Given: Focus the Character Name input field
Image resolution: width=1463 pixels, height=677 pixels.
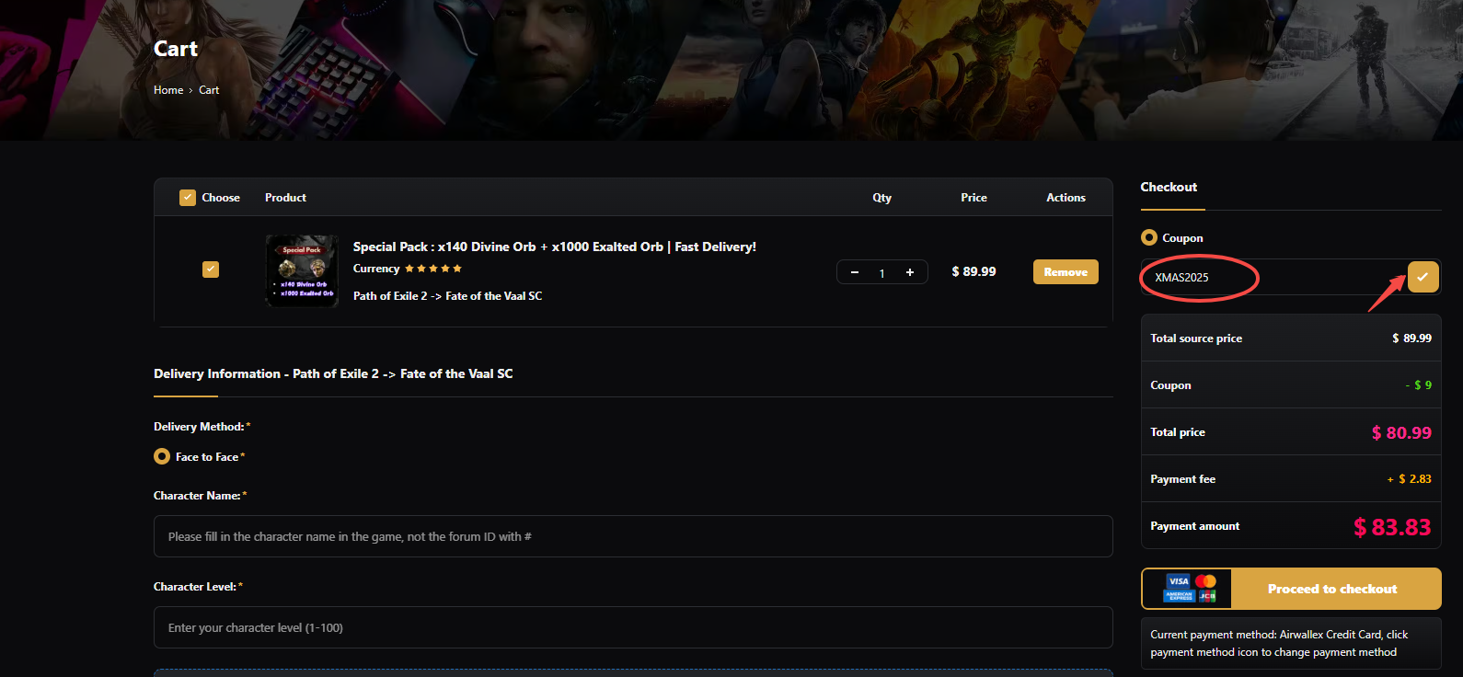Looking at the screenshot, I should click(x=633, y=536).
